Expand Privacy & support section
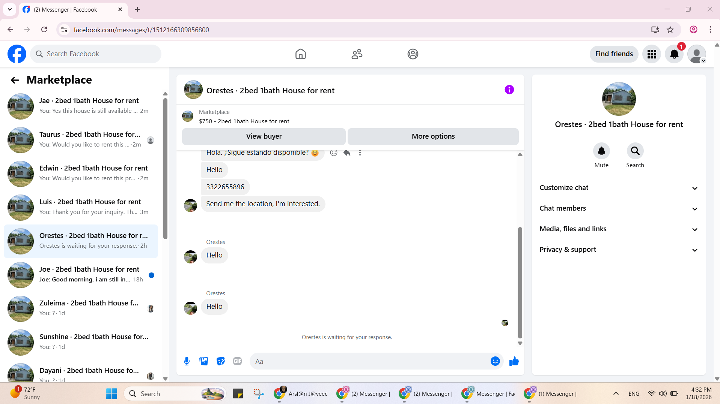Viewport: 720px width, 404px height. (x=619, y=250)
